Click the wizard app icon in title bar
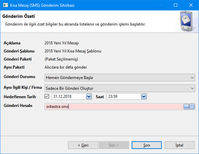The height and width of the screenshot is (154, 199). (x=5, y=5)
